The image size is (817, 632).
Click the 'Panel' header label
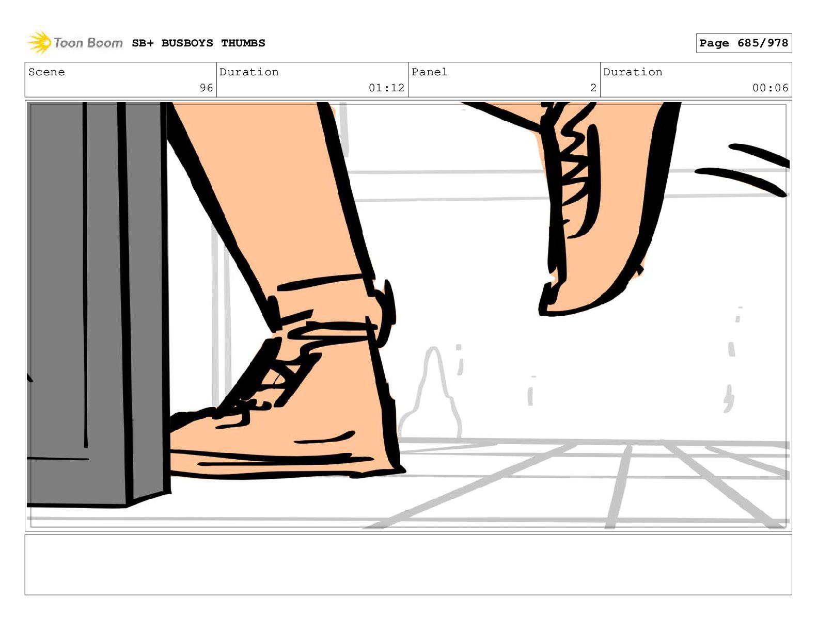(429, 72)
